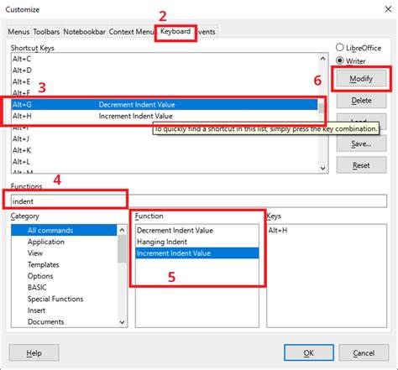Select Decrement Indent Value in Function list

(x=197, y=230)
